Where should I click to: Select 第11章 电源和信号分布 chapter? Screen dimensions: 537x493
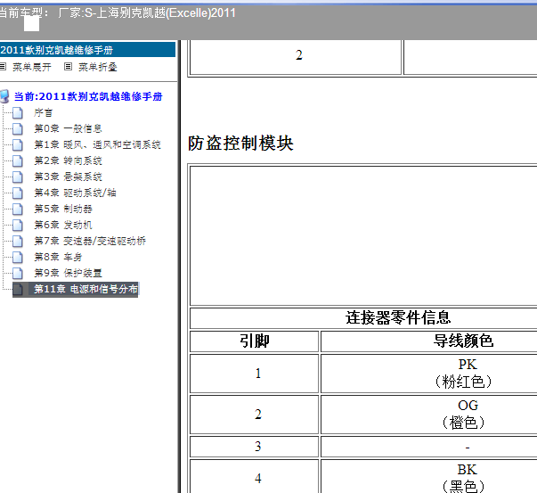(85, 290)
